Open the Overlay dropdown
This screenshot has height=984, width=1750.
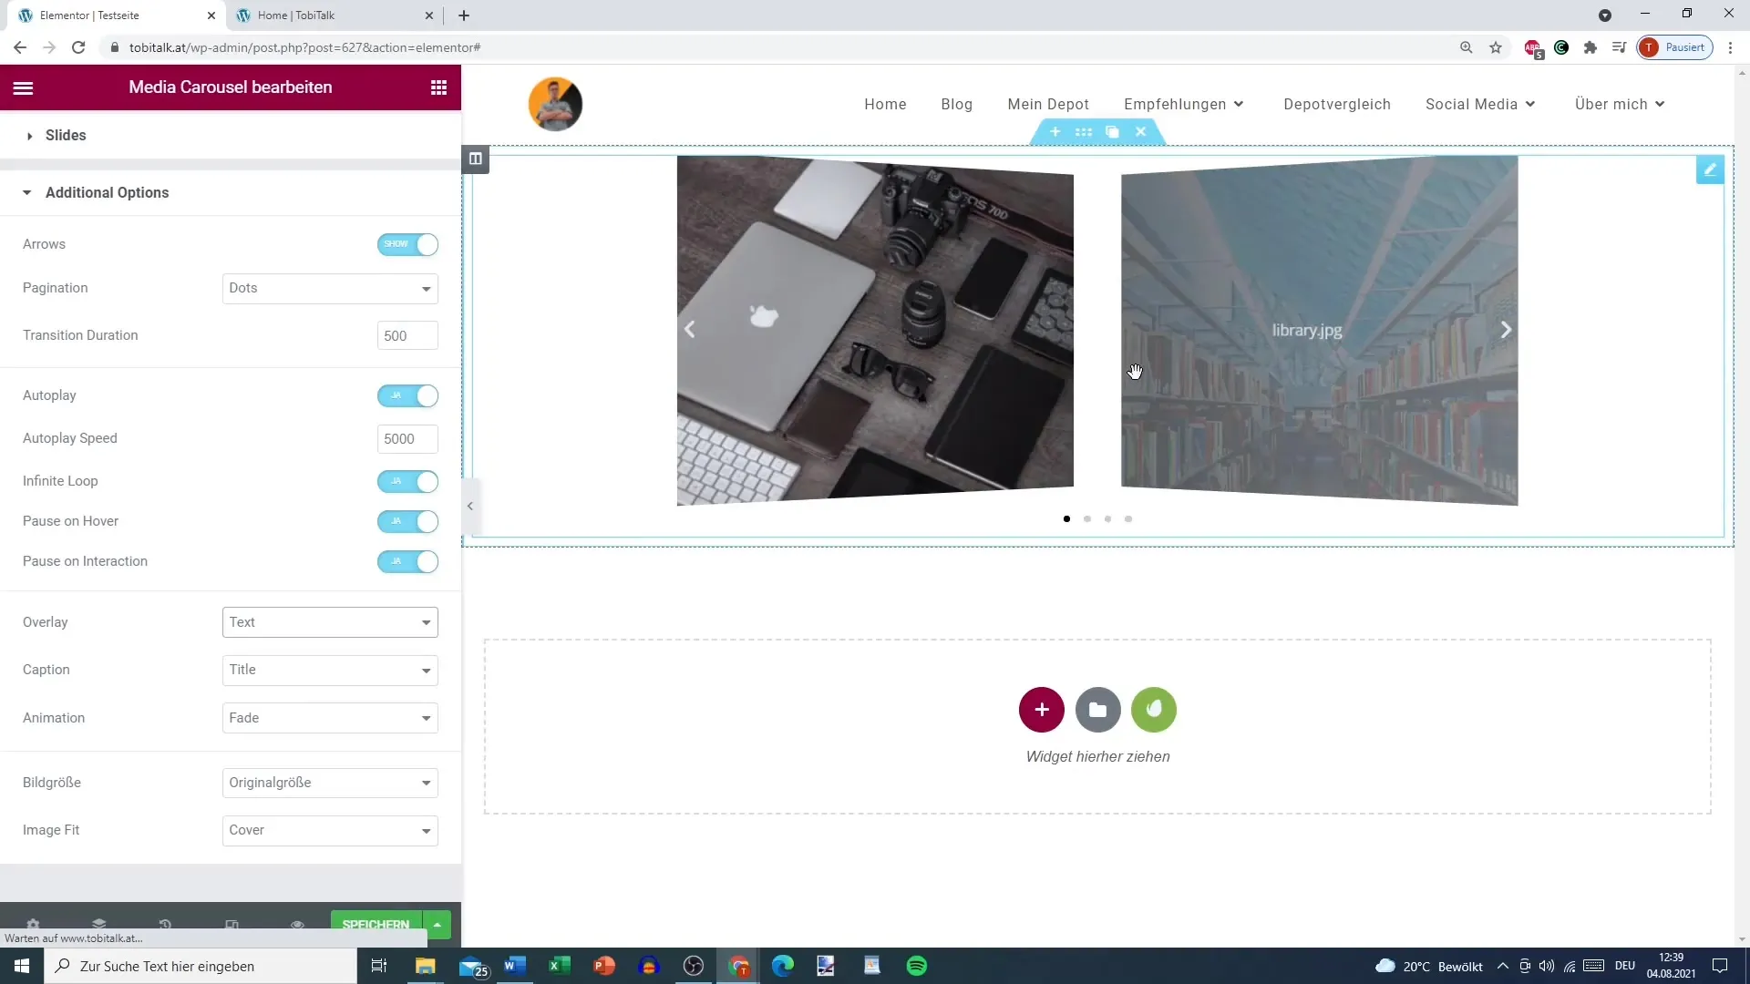(331, 622)
